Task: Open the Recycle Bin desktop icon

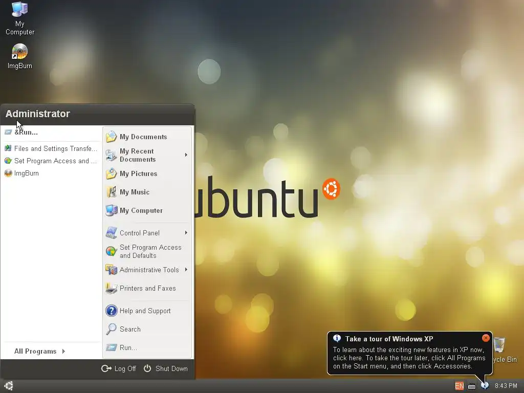Action: [x=499, y=344]
